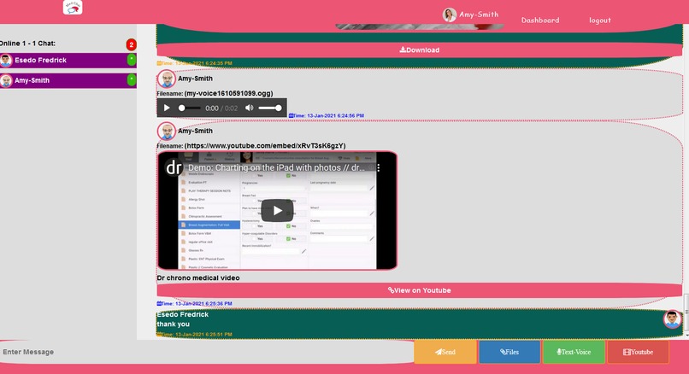The image size is (689, 374).
Task: Click timestamp 13-Jan-2021 6:24:56 PM
Action: [x=326, y=115]
